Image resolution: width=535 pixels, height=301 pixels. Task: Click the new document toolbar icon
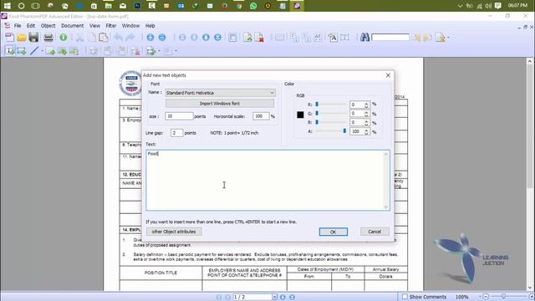(x=9, y=37)
